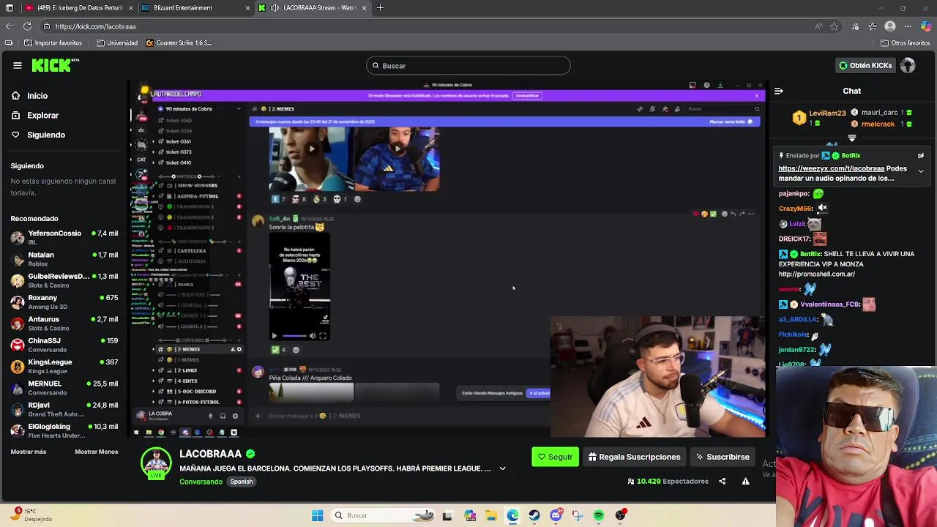The height and width of the screenshot is (527, 937).
Task: Open Counter Strike 1.6 bookmark
Action: pos(179,42)
